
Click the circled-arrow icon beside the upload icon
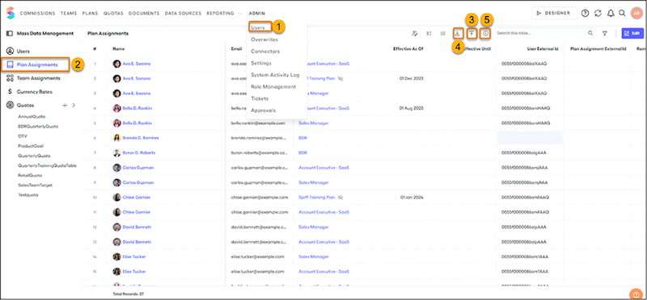pos(486,33)
